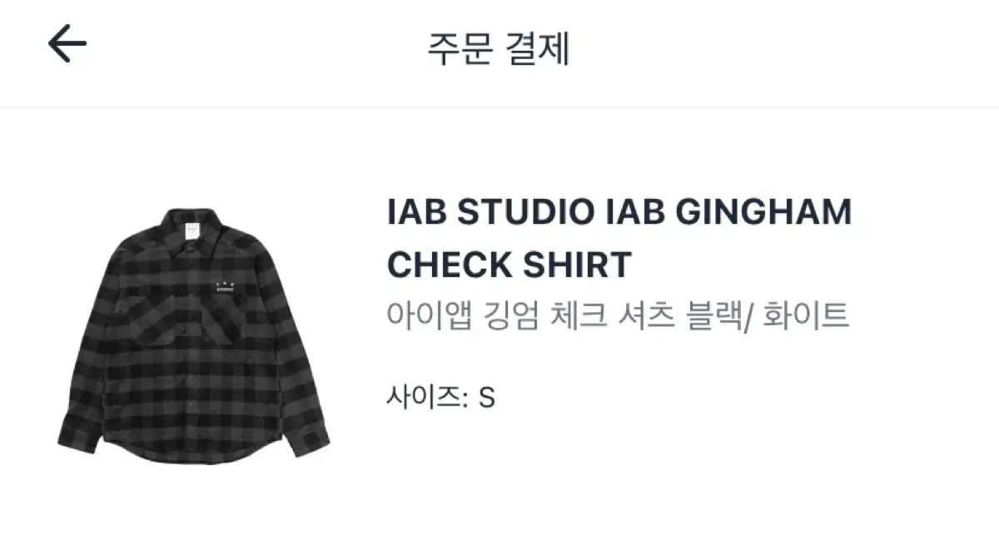Open the gingham check shirt product thumbnail
The width and height of the screenshot is (999, 535).
pyautogui.click(x=194, y=336)
